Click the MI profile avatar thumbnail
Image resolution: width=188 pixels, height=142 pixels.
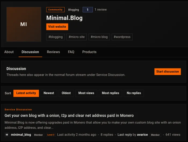pos(24,24)
